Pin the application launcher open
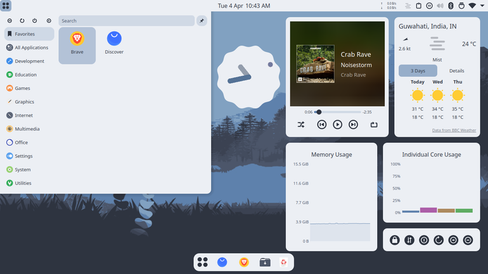Image resolution: width=488 pixels, height=274 pixels. click(x=202, y=21)
